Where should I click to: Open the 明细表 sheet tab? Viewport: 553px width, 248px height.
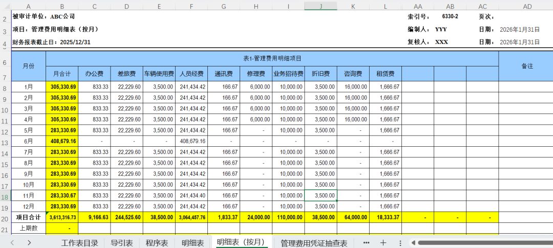[x=193, y=243]
